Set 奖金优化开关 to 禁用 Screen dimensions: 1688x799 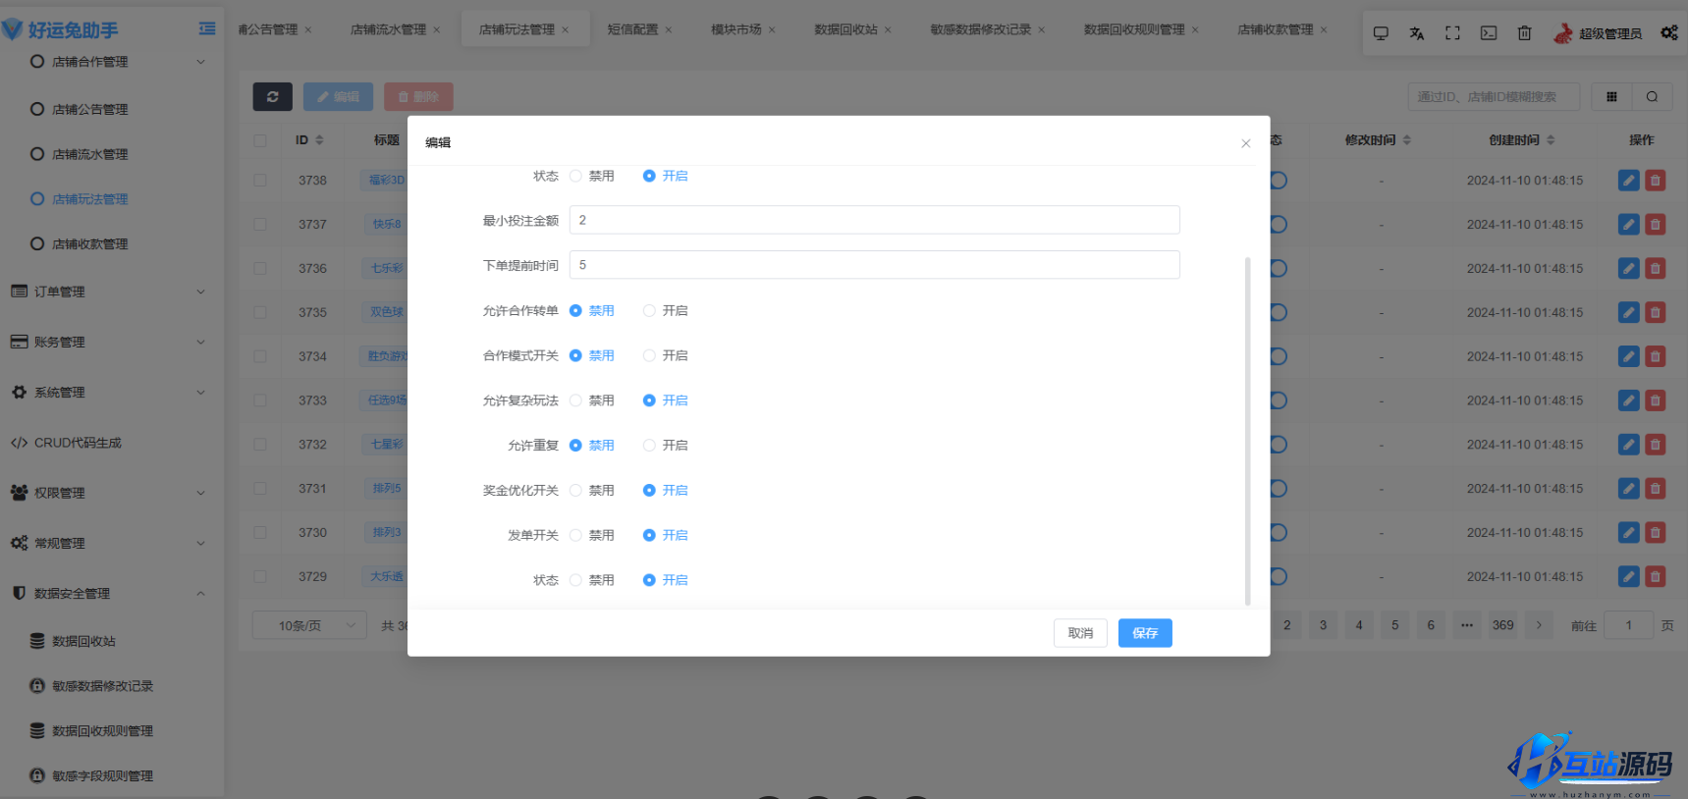(575, 490)
